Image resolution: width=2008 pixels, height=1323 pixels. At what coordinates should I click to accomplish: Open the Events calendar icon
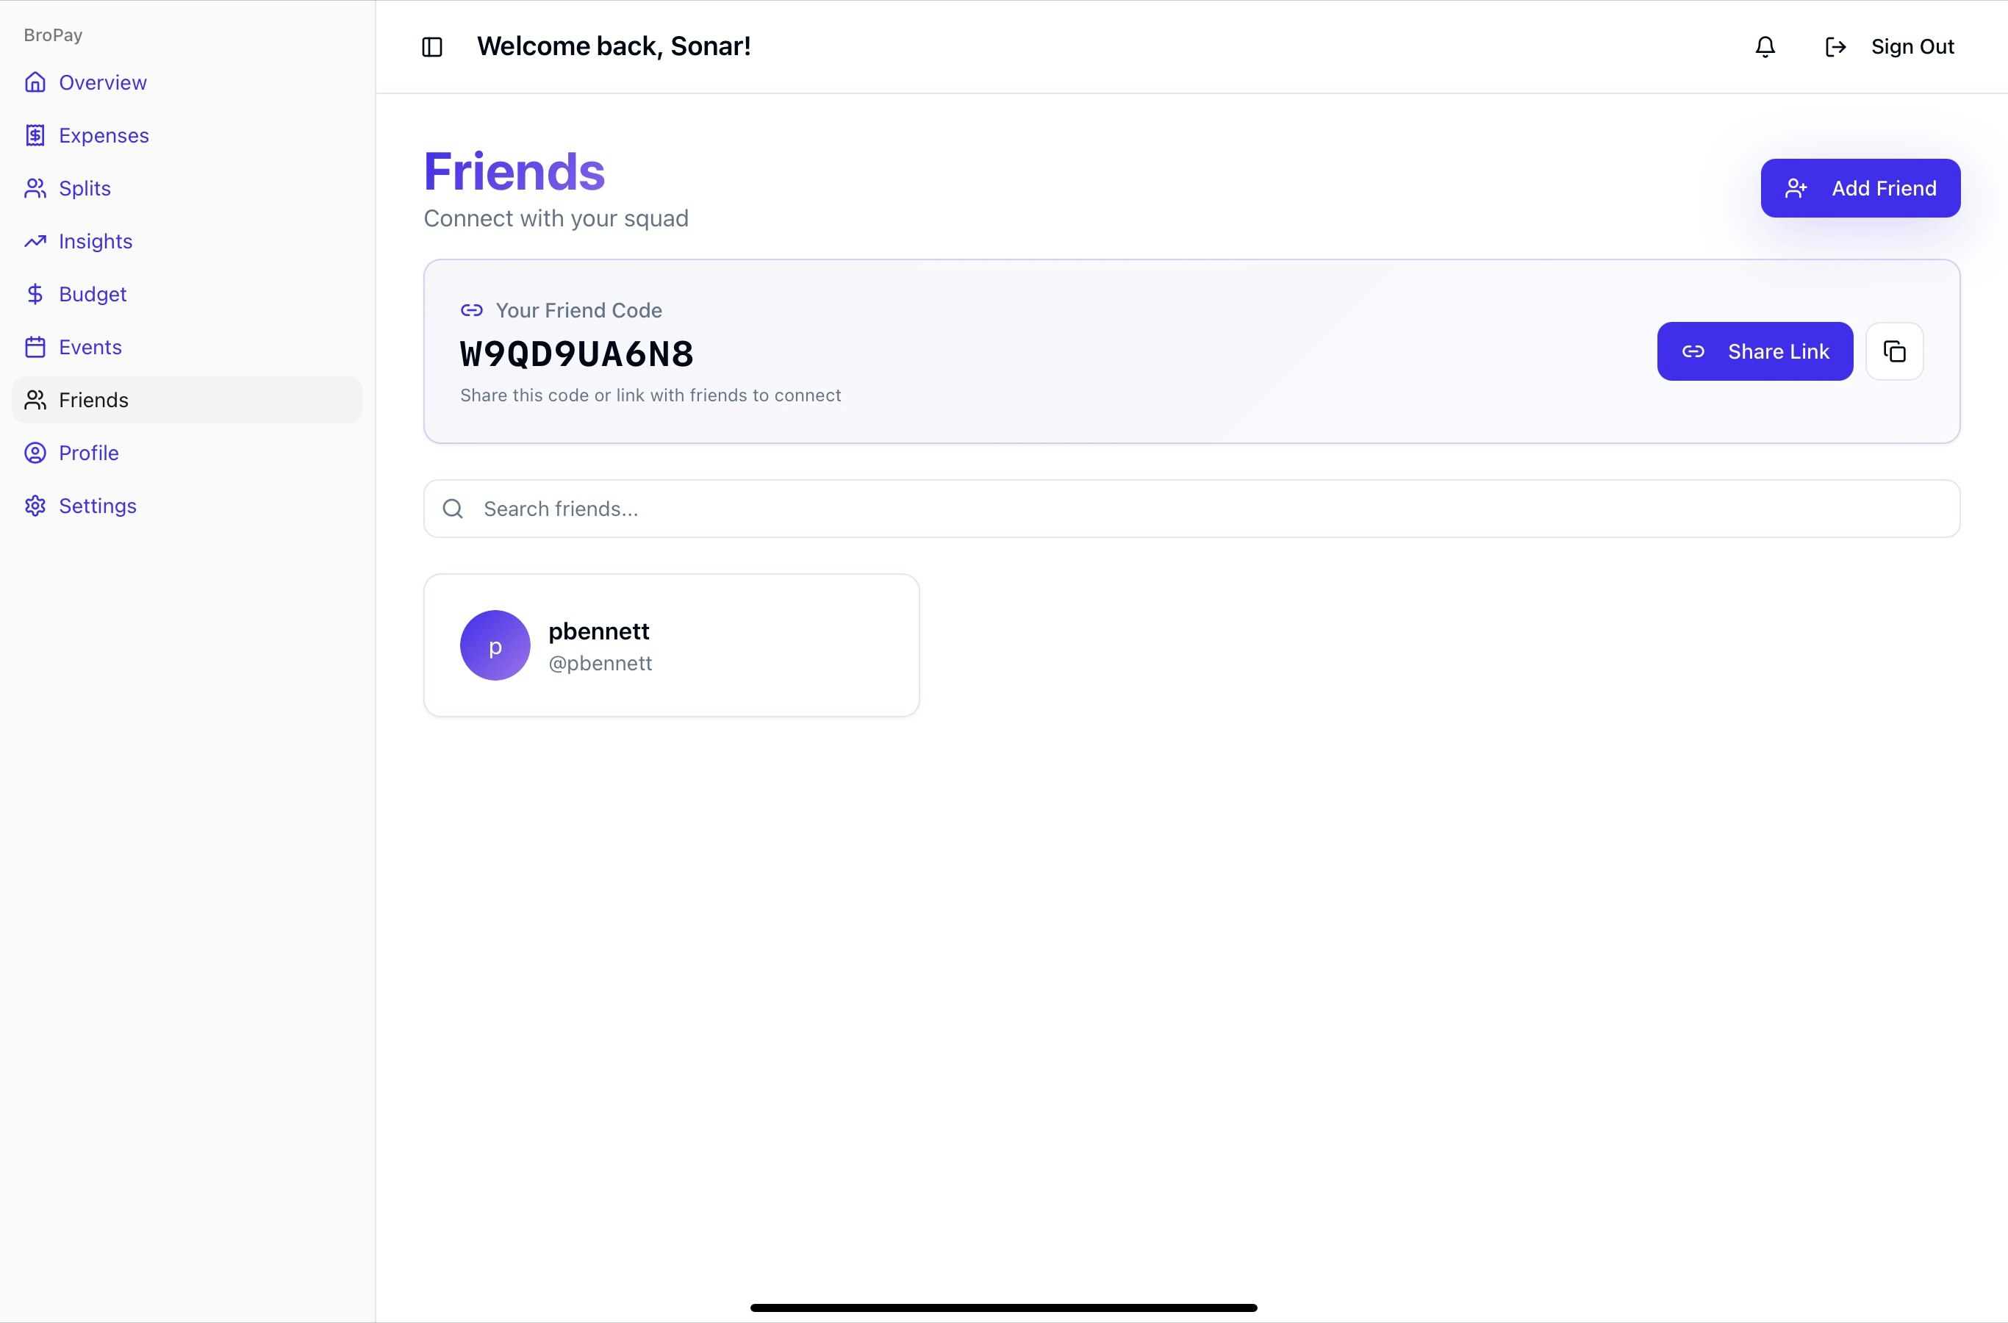[x=35, y=347]
